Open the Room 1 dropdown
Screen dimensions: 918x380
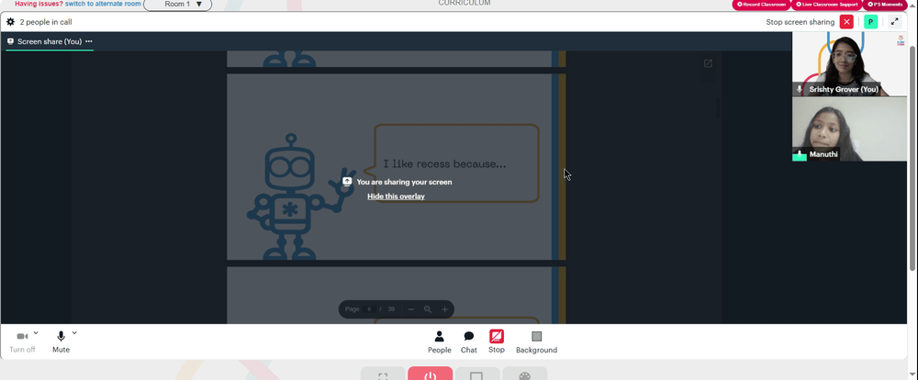click(x=178, y=5)
